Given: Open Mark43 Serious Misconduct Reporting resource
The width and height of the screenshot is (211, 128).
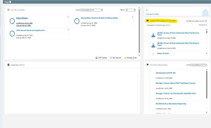Looking at the screenshot, I should (171, 104).
